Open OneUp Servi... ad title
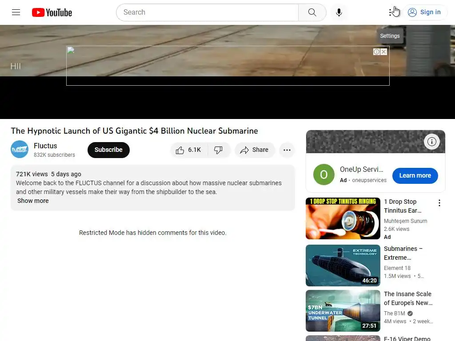 click(x=361, y=169)
